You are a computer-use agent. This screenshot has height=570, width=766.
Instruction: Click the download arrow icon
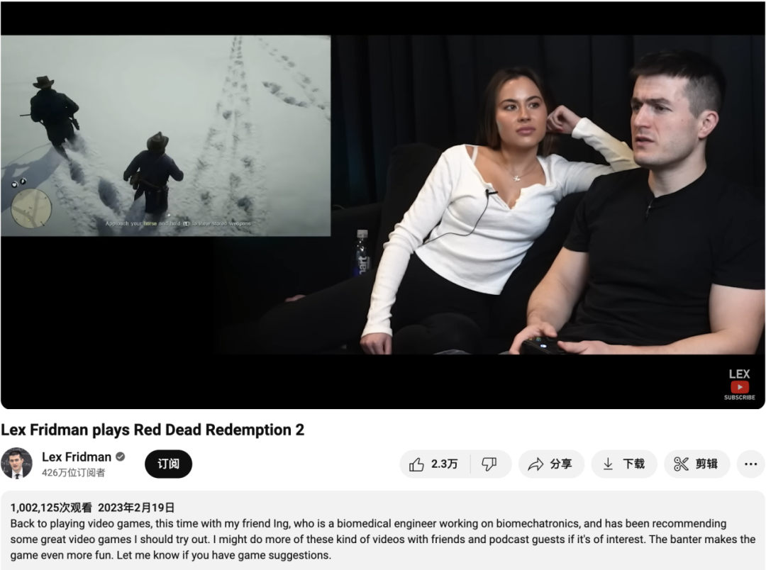(x=608, y=464)
